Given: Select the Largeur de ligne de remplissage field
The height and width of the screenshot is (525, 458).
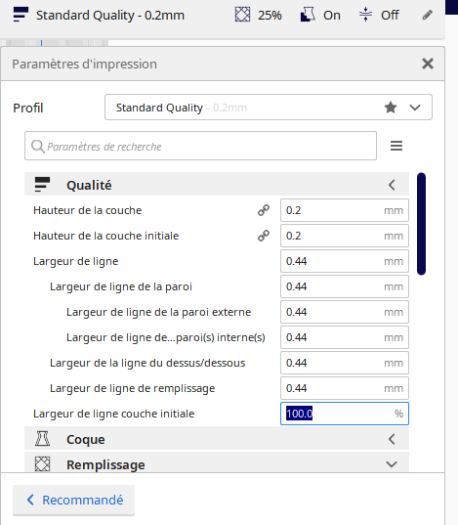Looking at the screenshot, I should point(345,388).
